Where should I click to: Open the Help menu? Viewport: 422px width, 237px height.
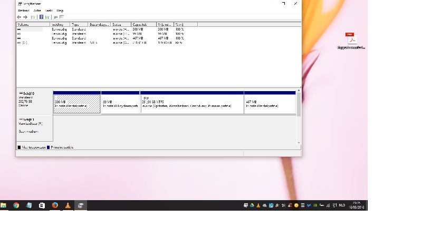point(60,11)
